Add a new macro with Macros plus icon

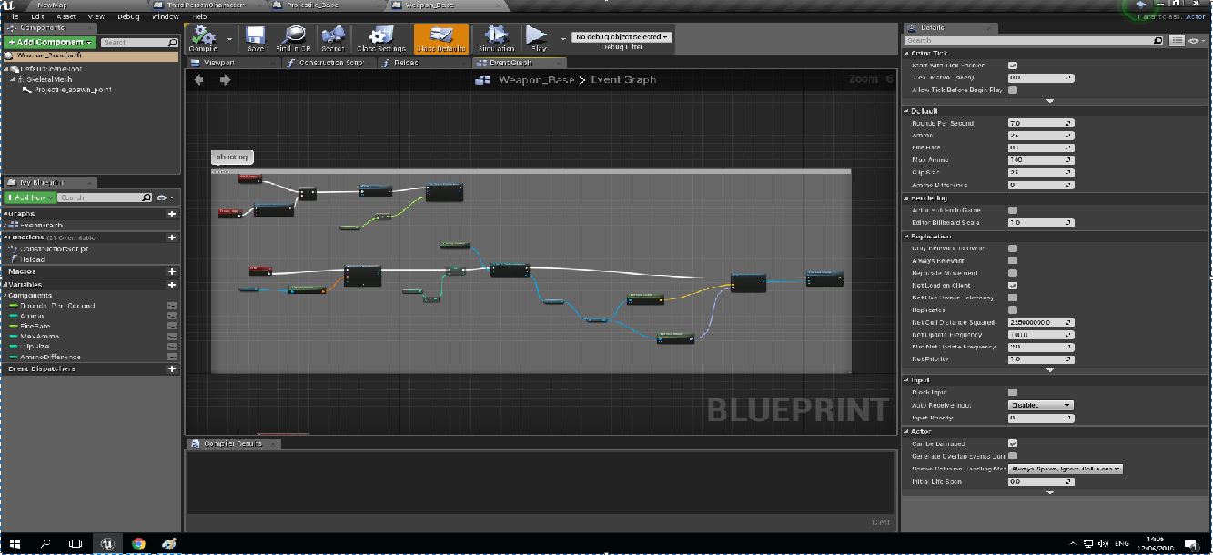(x=172, y=271)
